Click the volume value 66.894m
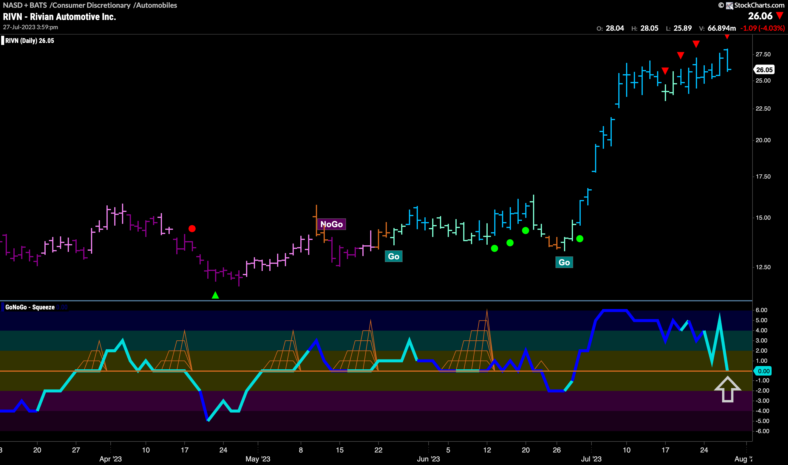788x465 pixels. (x=721, y=28)
